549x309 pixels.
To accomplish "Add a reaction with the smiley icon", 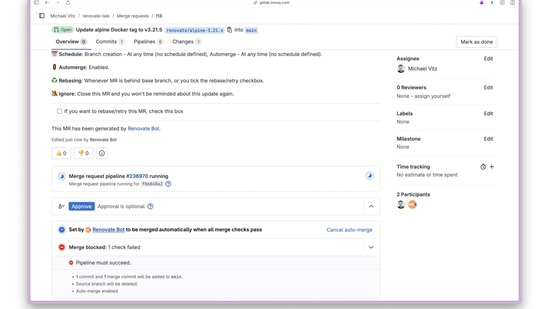I will (x=102, y=153).
